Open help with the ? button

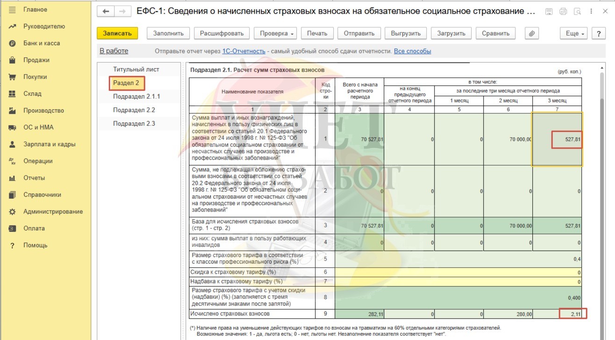click(x=599, y=33)
